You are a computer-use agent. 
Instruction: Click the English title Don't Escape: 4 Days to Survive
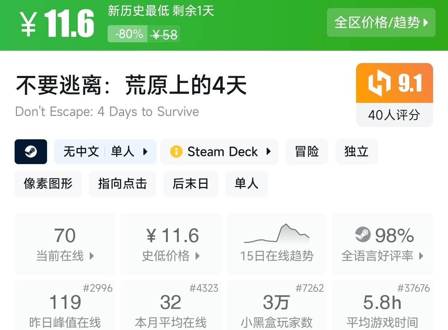[107, 112]
